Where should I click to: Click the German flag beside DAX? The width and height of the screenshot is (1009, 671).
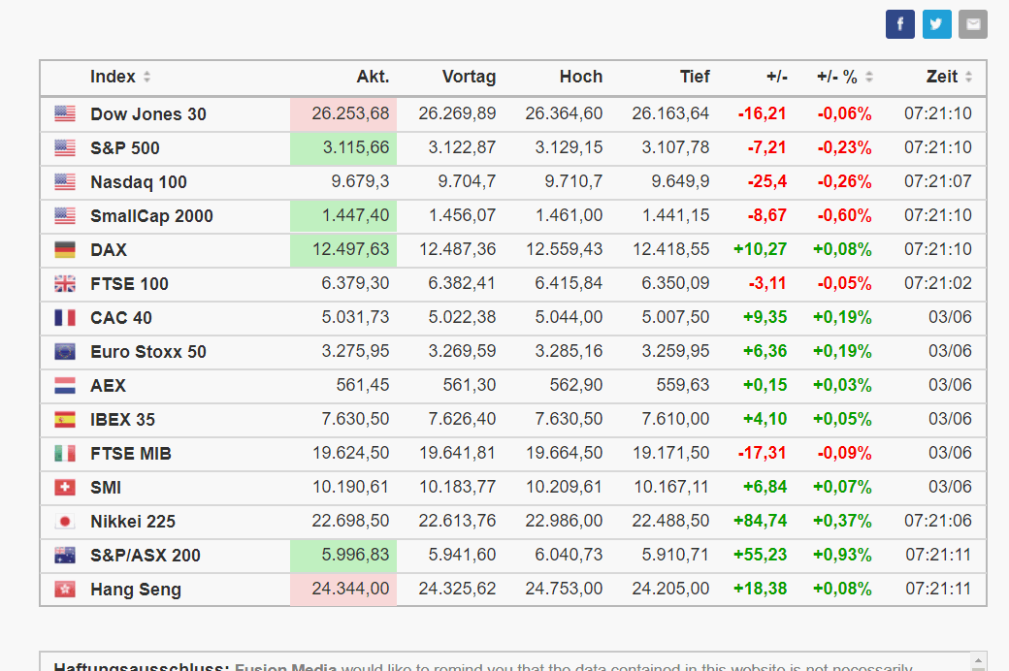coord(65,250)
